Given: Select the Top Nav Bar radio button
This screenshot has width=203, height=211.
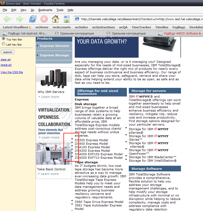Looking at the screenshot, I should [x=3, y=39].
